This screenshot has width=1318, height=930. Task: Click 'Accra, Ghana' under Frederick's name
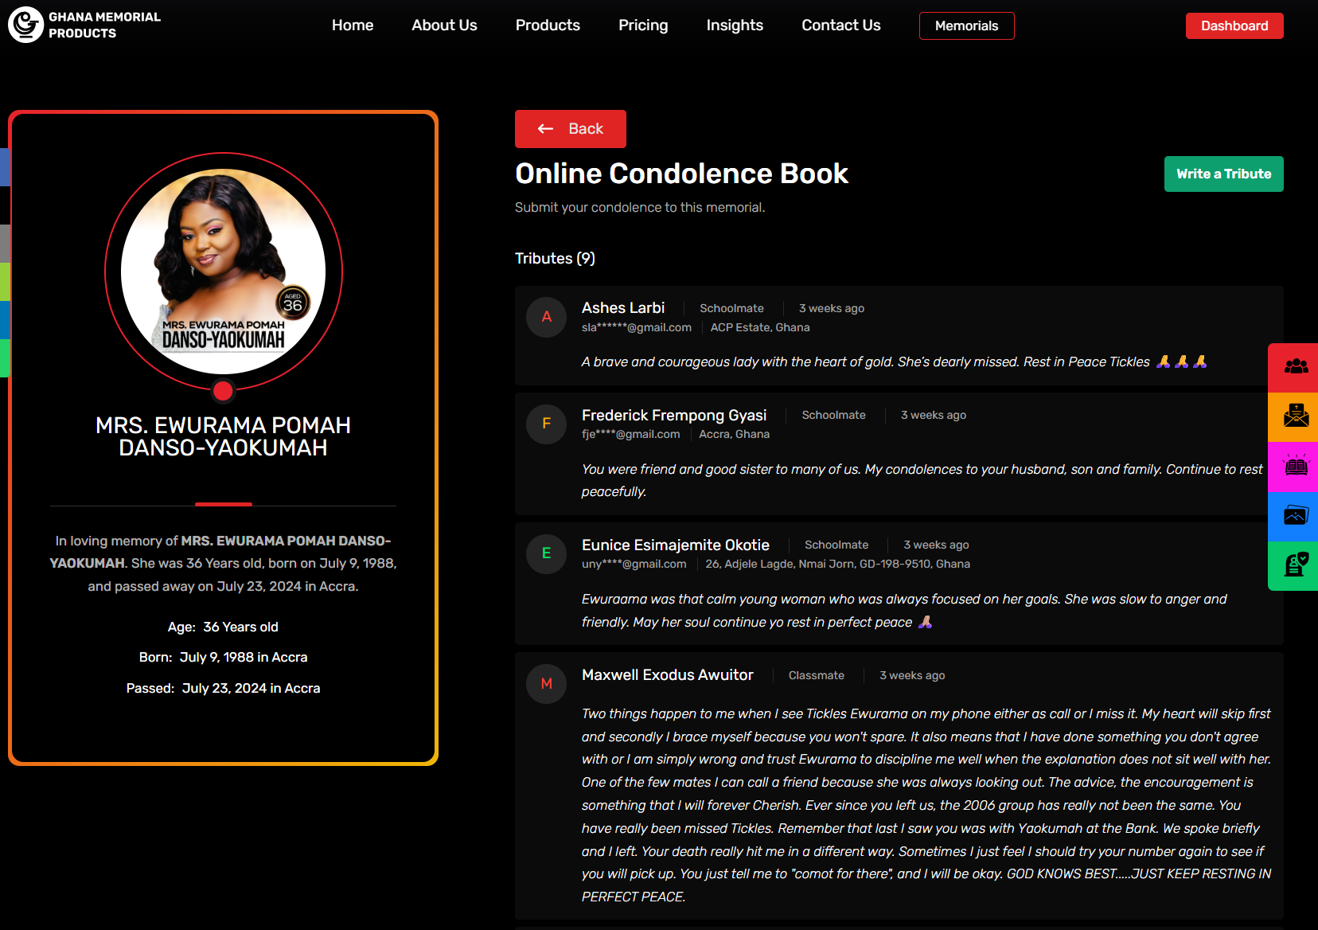point(735,434)
